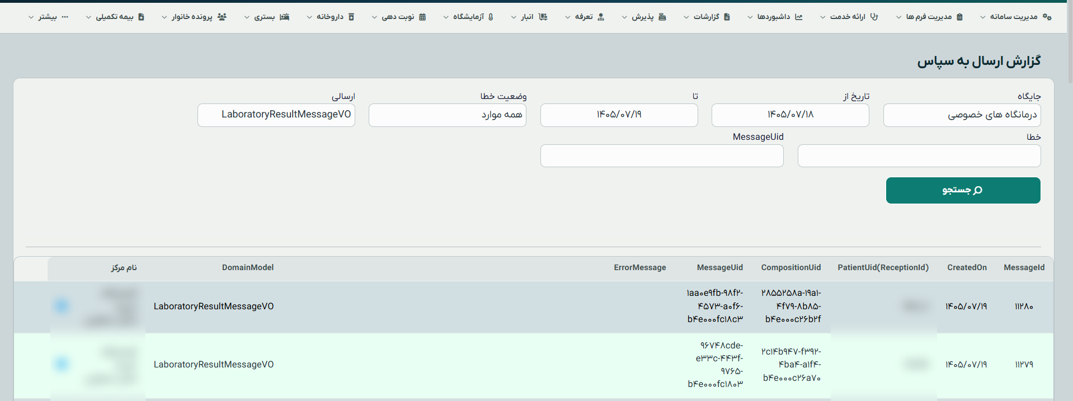Click the stethoscope icon beside ارائه خدمت
Viewport: 1073px width, 401px height.
(874, 17)
